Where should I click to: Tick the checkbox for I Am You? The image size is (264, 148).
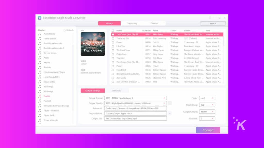pos(113,46)
